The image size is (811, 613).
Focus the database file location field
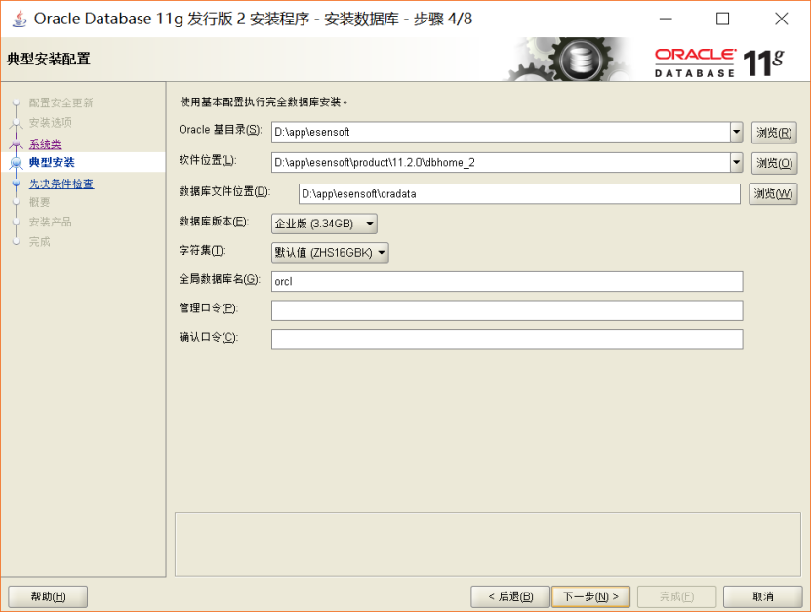(519, 194)
